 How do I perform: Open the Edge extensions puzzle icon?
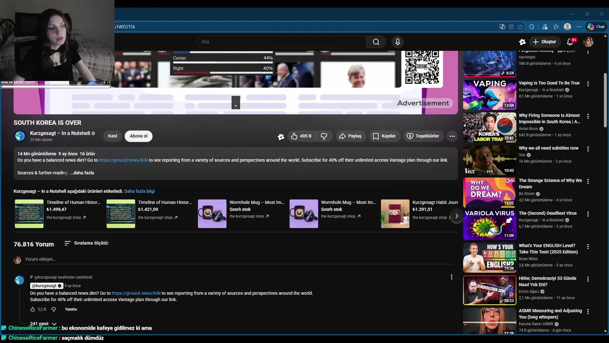coord(532,27)
